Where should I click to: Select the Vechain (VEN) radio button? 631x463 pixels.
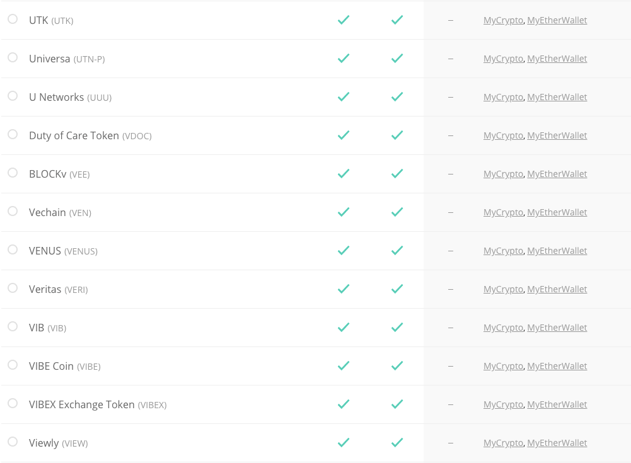(x=13, y=211)
